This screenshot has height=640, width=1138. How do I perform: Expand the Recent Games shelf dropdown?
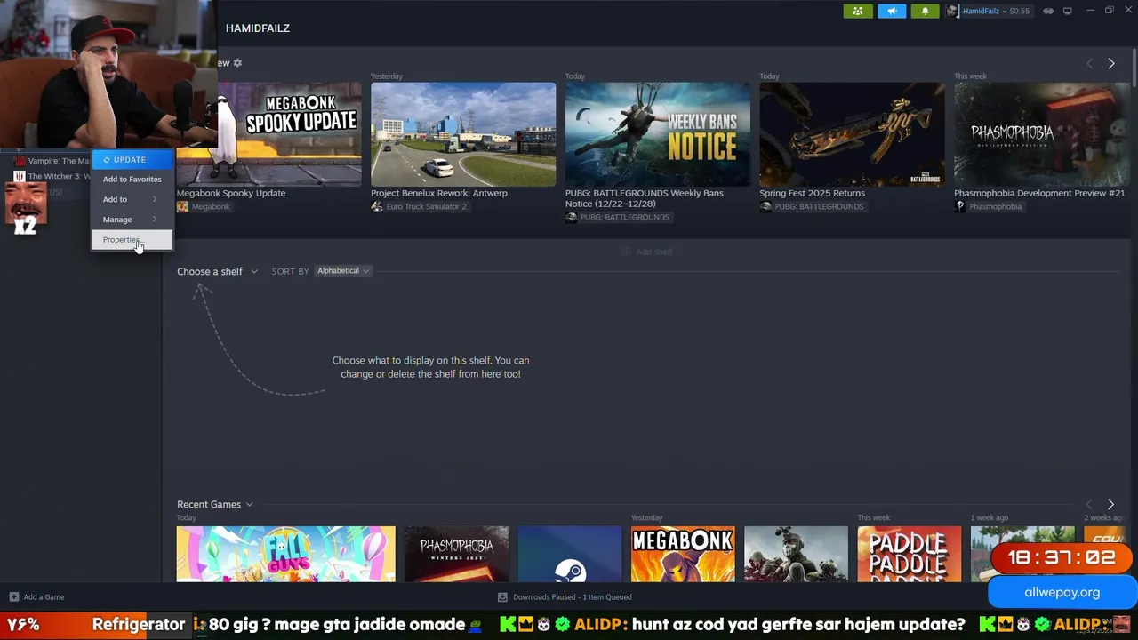click(249, 505)
